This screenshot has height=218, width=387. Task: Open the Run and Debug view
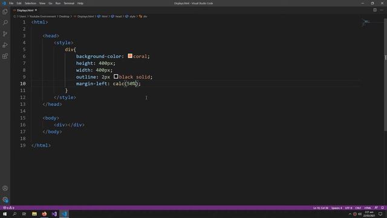(x=5, y=45)
